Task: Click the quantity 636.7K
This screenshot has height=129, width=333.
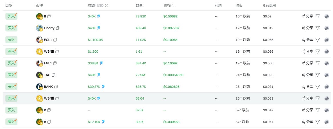Action: coord(141,87)
